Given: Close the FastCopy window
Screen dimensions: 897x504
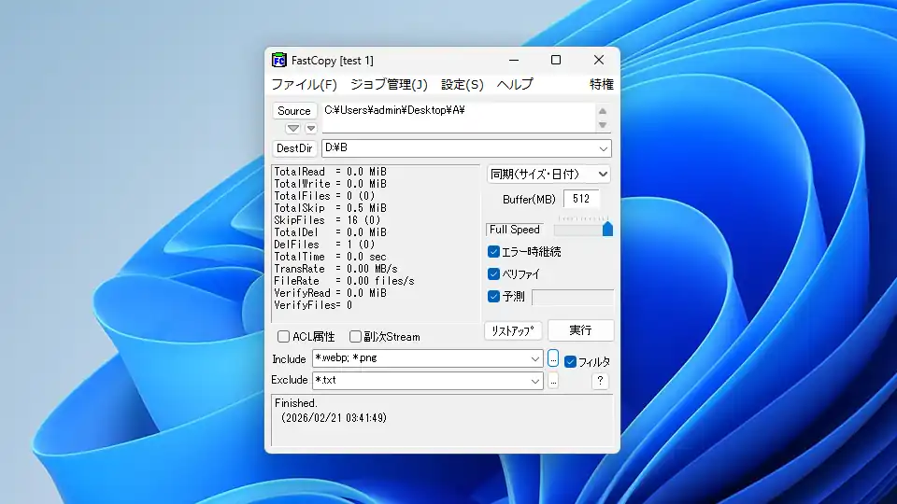Looking at the screenshot, I should click(x=598, y=60).
